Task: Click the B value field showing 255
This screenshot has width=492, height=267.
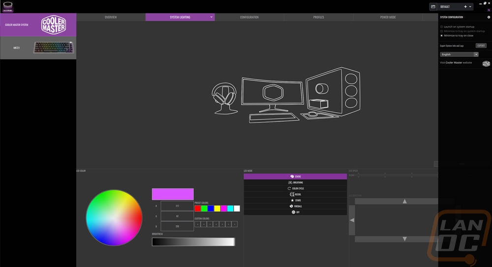Action: [177, 226]
